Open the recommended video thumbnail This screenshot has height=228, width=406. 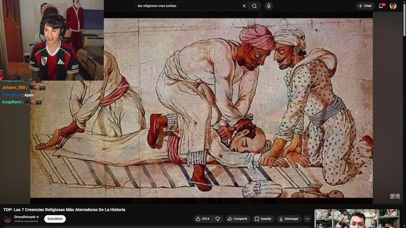357,218
